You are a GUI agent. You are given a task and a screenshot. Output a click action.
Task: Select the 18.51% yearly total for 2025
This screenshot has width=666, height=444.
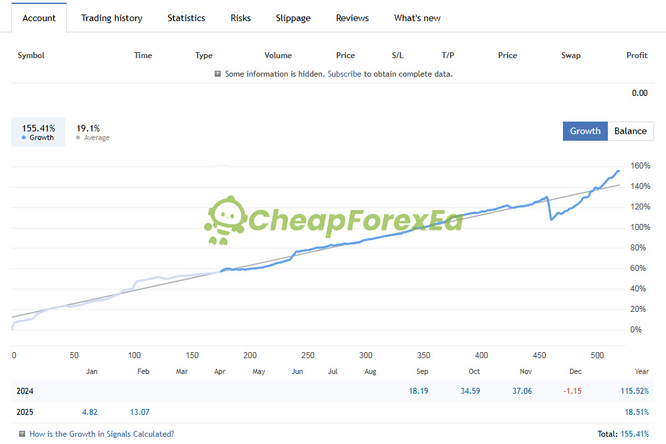click(x=637, y=412)
